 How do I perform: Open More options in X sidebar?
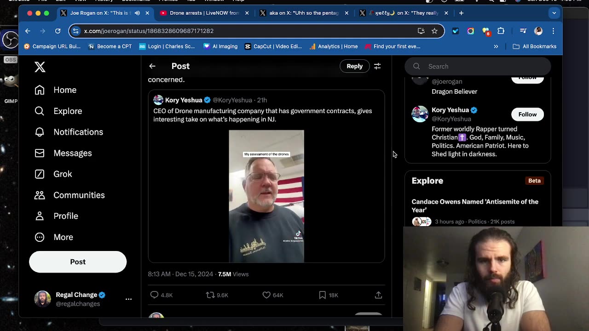53,237
